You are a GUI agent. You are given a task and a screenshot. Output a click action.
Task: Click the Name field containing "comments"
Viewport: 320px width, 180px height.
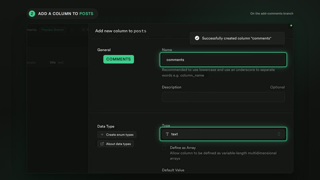pyautogui.click(x=223, y=60)
